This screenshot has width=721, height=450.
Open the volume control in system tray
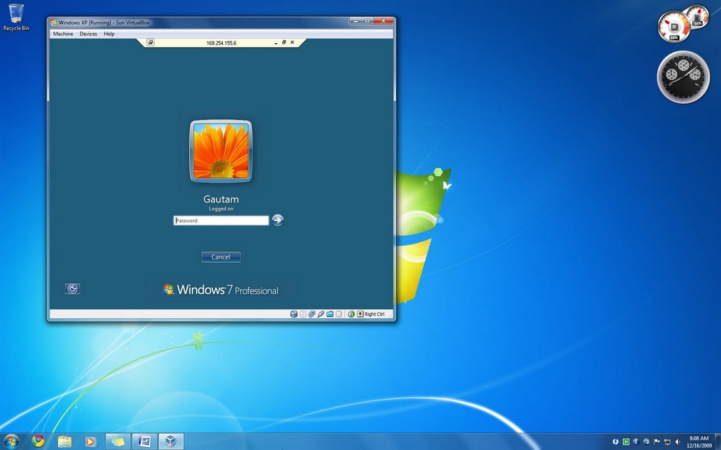coord(678,442)
